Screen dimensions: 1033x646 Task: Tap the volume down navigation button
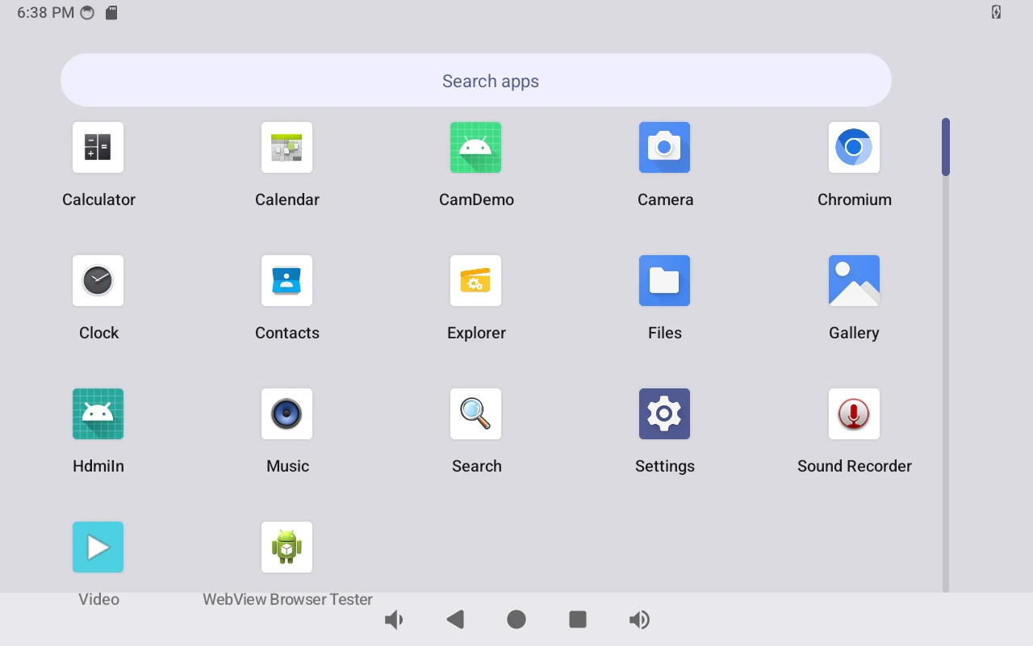(394, 619)
